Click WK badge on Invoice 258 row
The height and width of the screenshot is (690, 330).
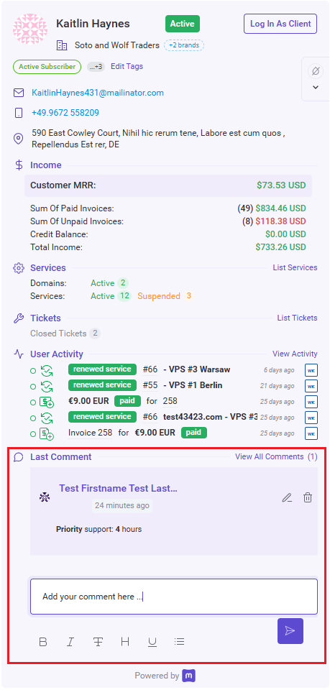click(311, 433)
